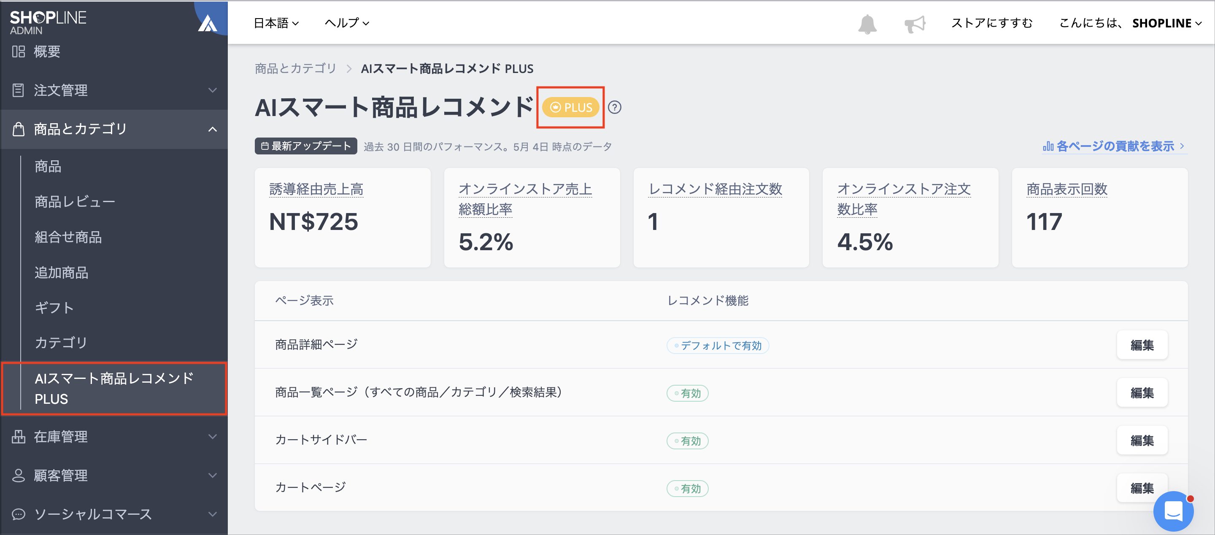Click the 117 display count value
This screenshot has height=535, width=1215.
pyautogui.click(x=1044, y=222)
